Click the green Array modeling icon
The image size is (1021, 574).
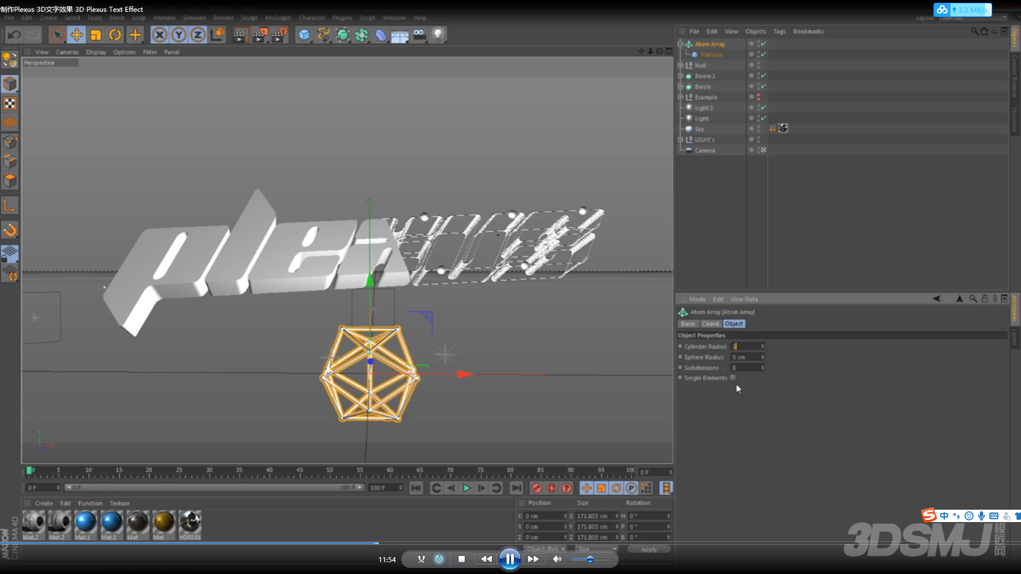pos(361,35)
